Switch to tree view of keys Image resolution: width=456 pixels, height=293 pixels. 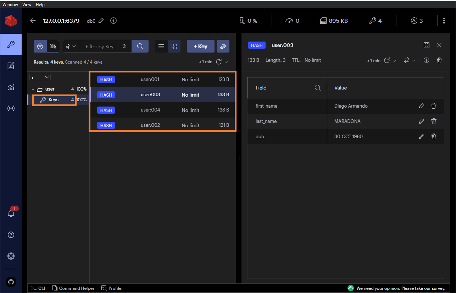pyautogui.click(x=174, y=46)
